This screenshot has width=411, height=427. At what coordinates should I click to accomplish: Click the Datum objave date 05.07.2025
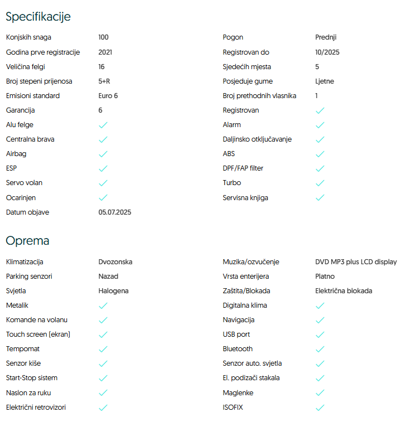[115, 212]
